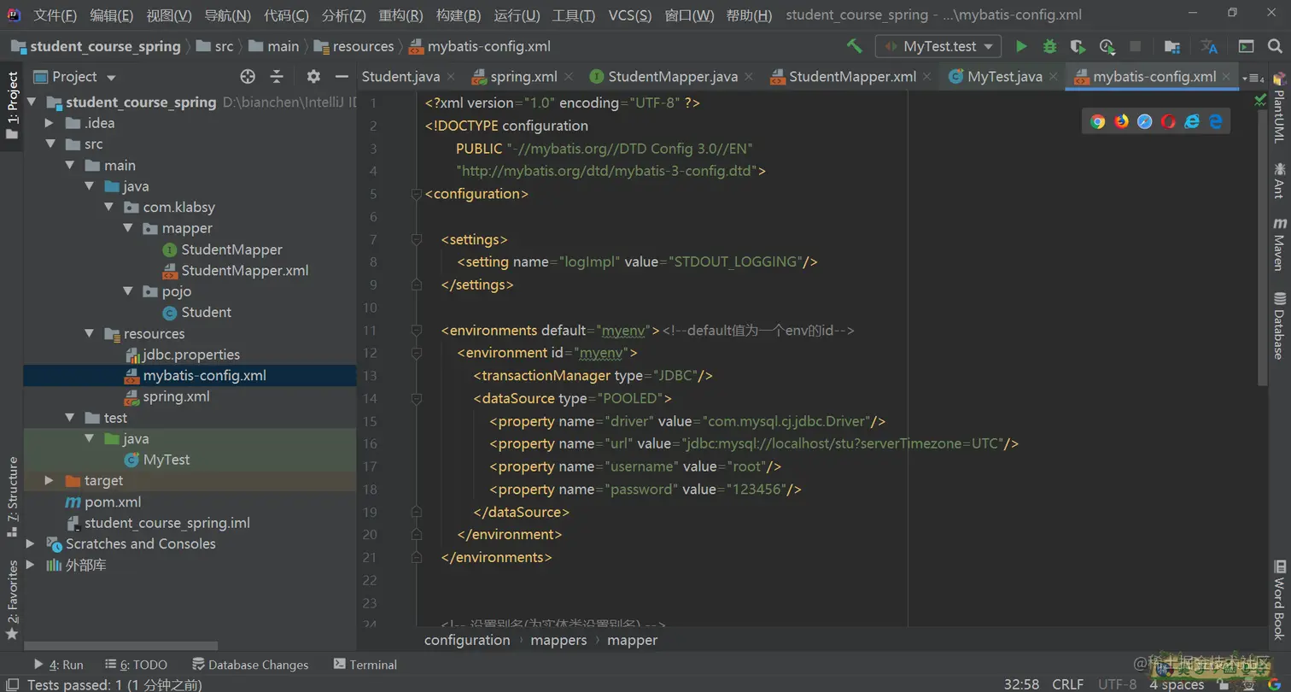The height and width of the screenshot is (692, 1291).
Task: Click the Build project hammer icon
Action: 854,46
